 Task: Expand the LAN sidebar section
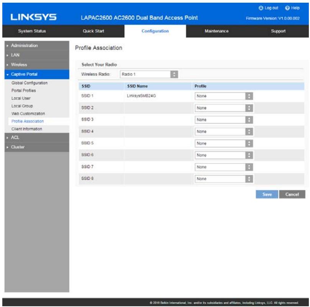coord(37,55)
